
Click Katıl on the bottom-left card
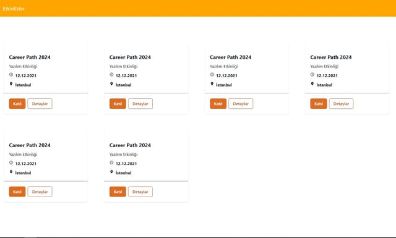tap(17, 192)
